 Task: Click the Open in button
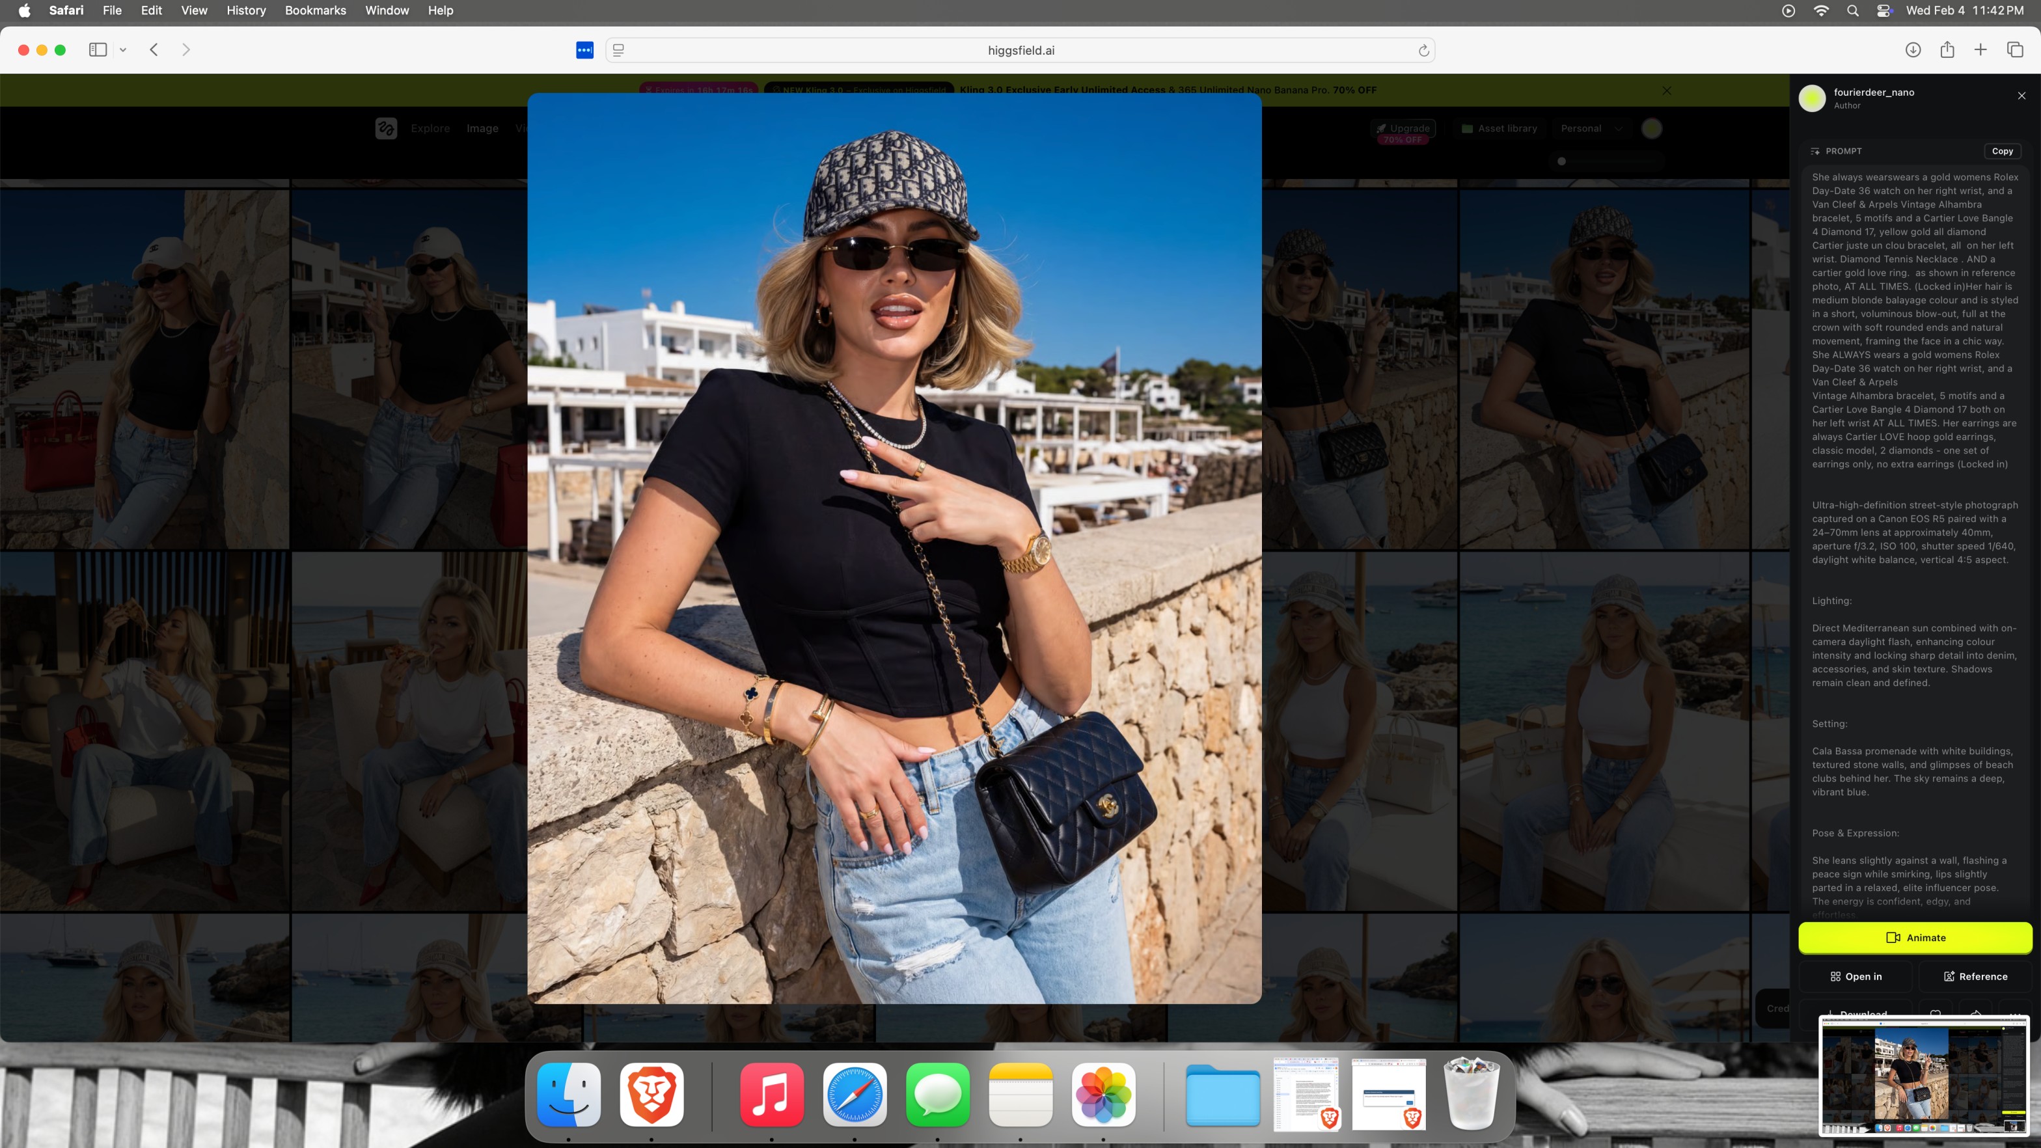pyautogui.click(x=1856, y=976)
